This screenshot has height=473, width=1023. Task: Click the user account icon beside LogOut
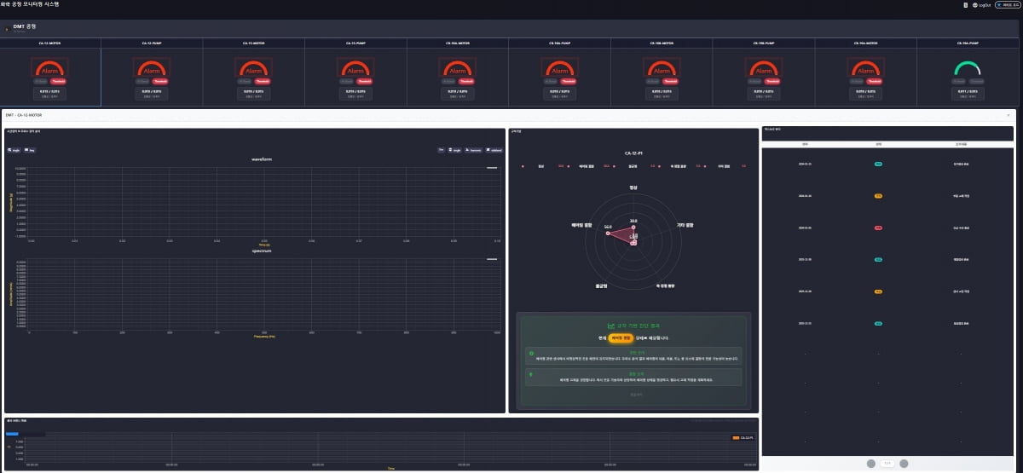[x=974, y=5]
